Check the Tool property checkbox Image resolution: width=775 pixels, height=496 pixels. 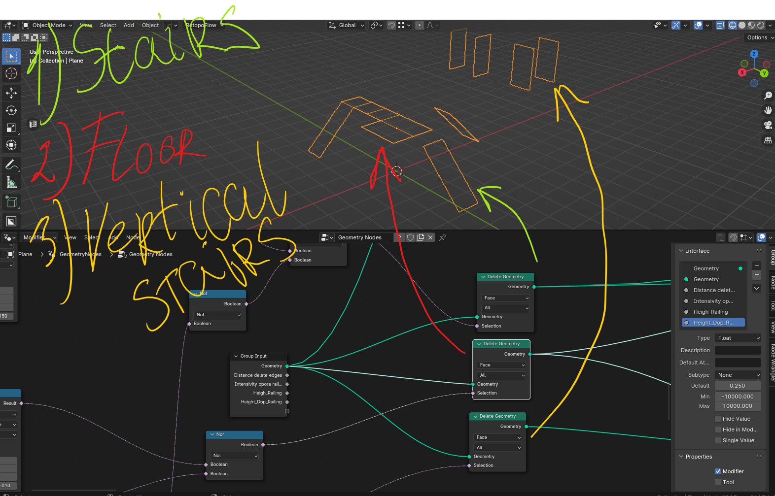tap(718, 482)
